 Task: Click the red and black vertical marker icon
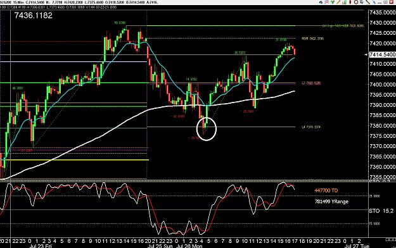point(350,2)
